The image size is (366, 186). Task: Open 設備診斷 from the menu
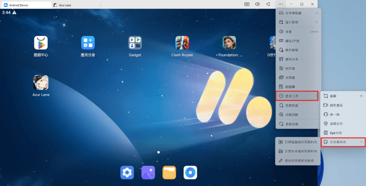click(298, 115)
